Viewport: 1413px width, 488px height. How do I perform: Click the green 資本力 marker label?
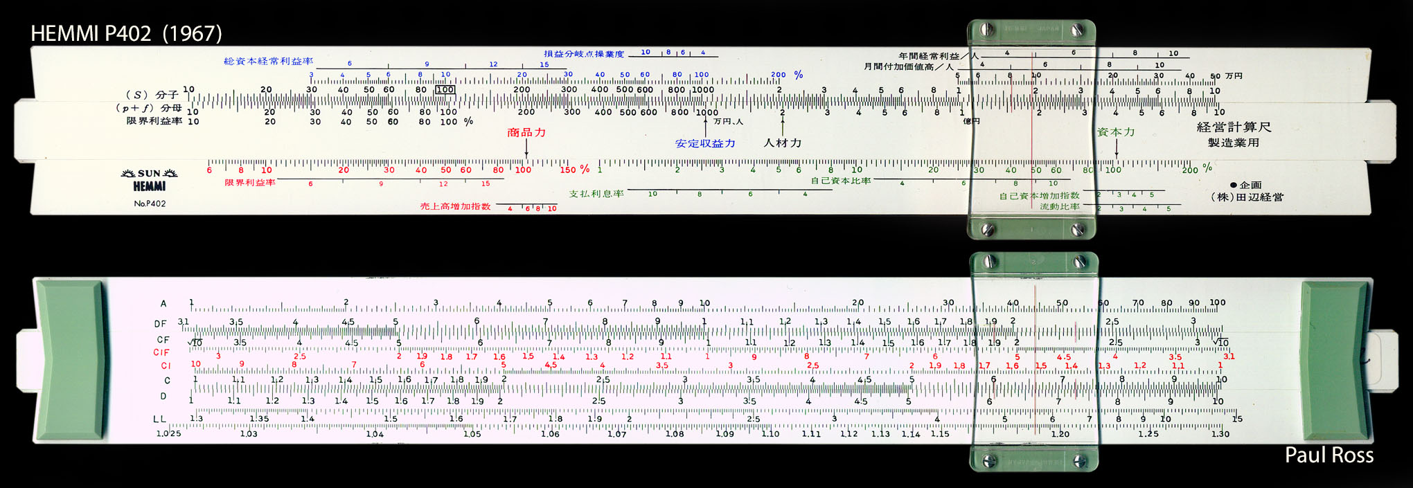click(1116, 132)
